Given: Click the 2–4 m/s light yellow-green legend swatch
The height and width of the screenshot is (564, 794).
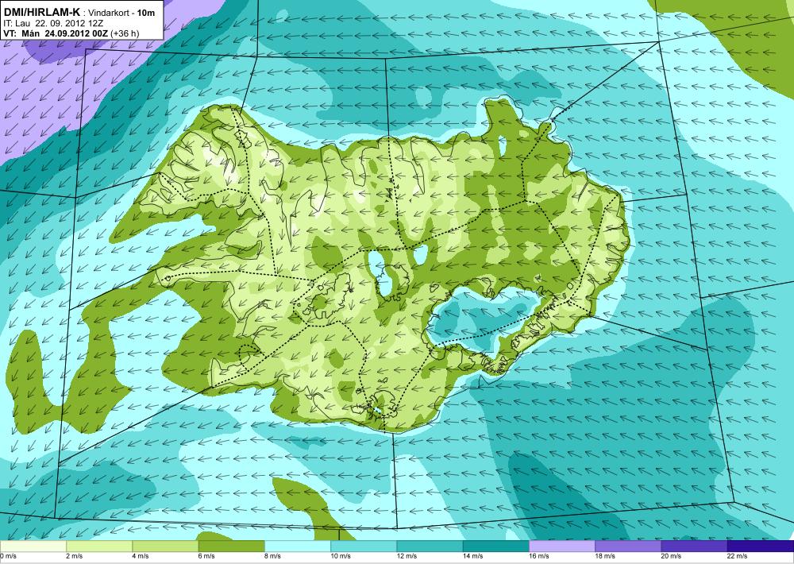Looking at the screenshot, I should pyautogui.click(x=99, y=547).
